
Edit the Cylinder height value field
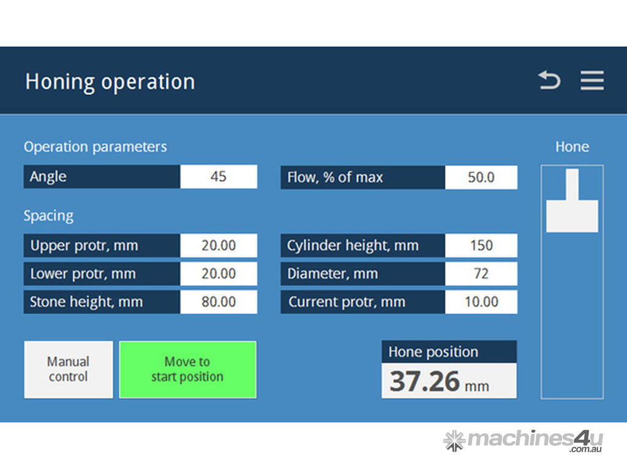481,245
